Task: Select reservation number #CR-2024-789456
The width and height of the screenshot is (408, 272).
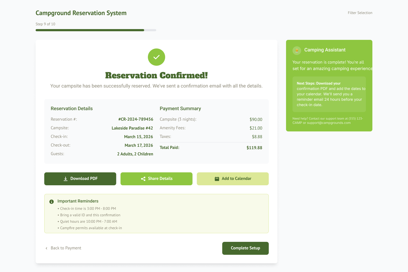Action: (x=136, y=119)
